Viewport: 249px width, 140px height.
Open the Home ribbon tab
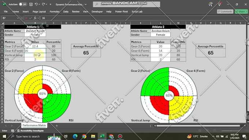point(15,12)
